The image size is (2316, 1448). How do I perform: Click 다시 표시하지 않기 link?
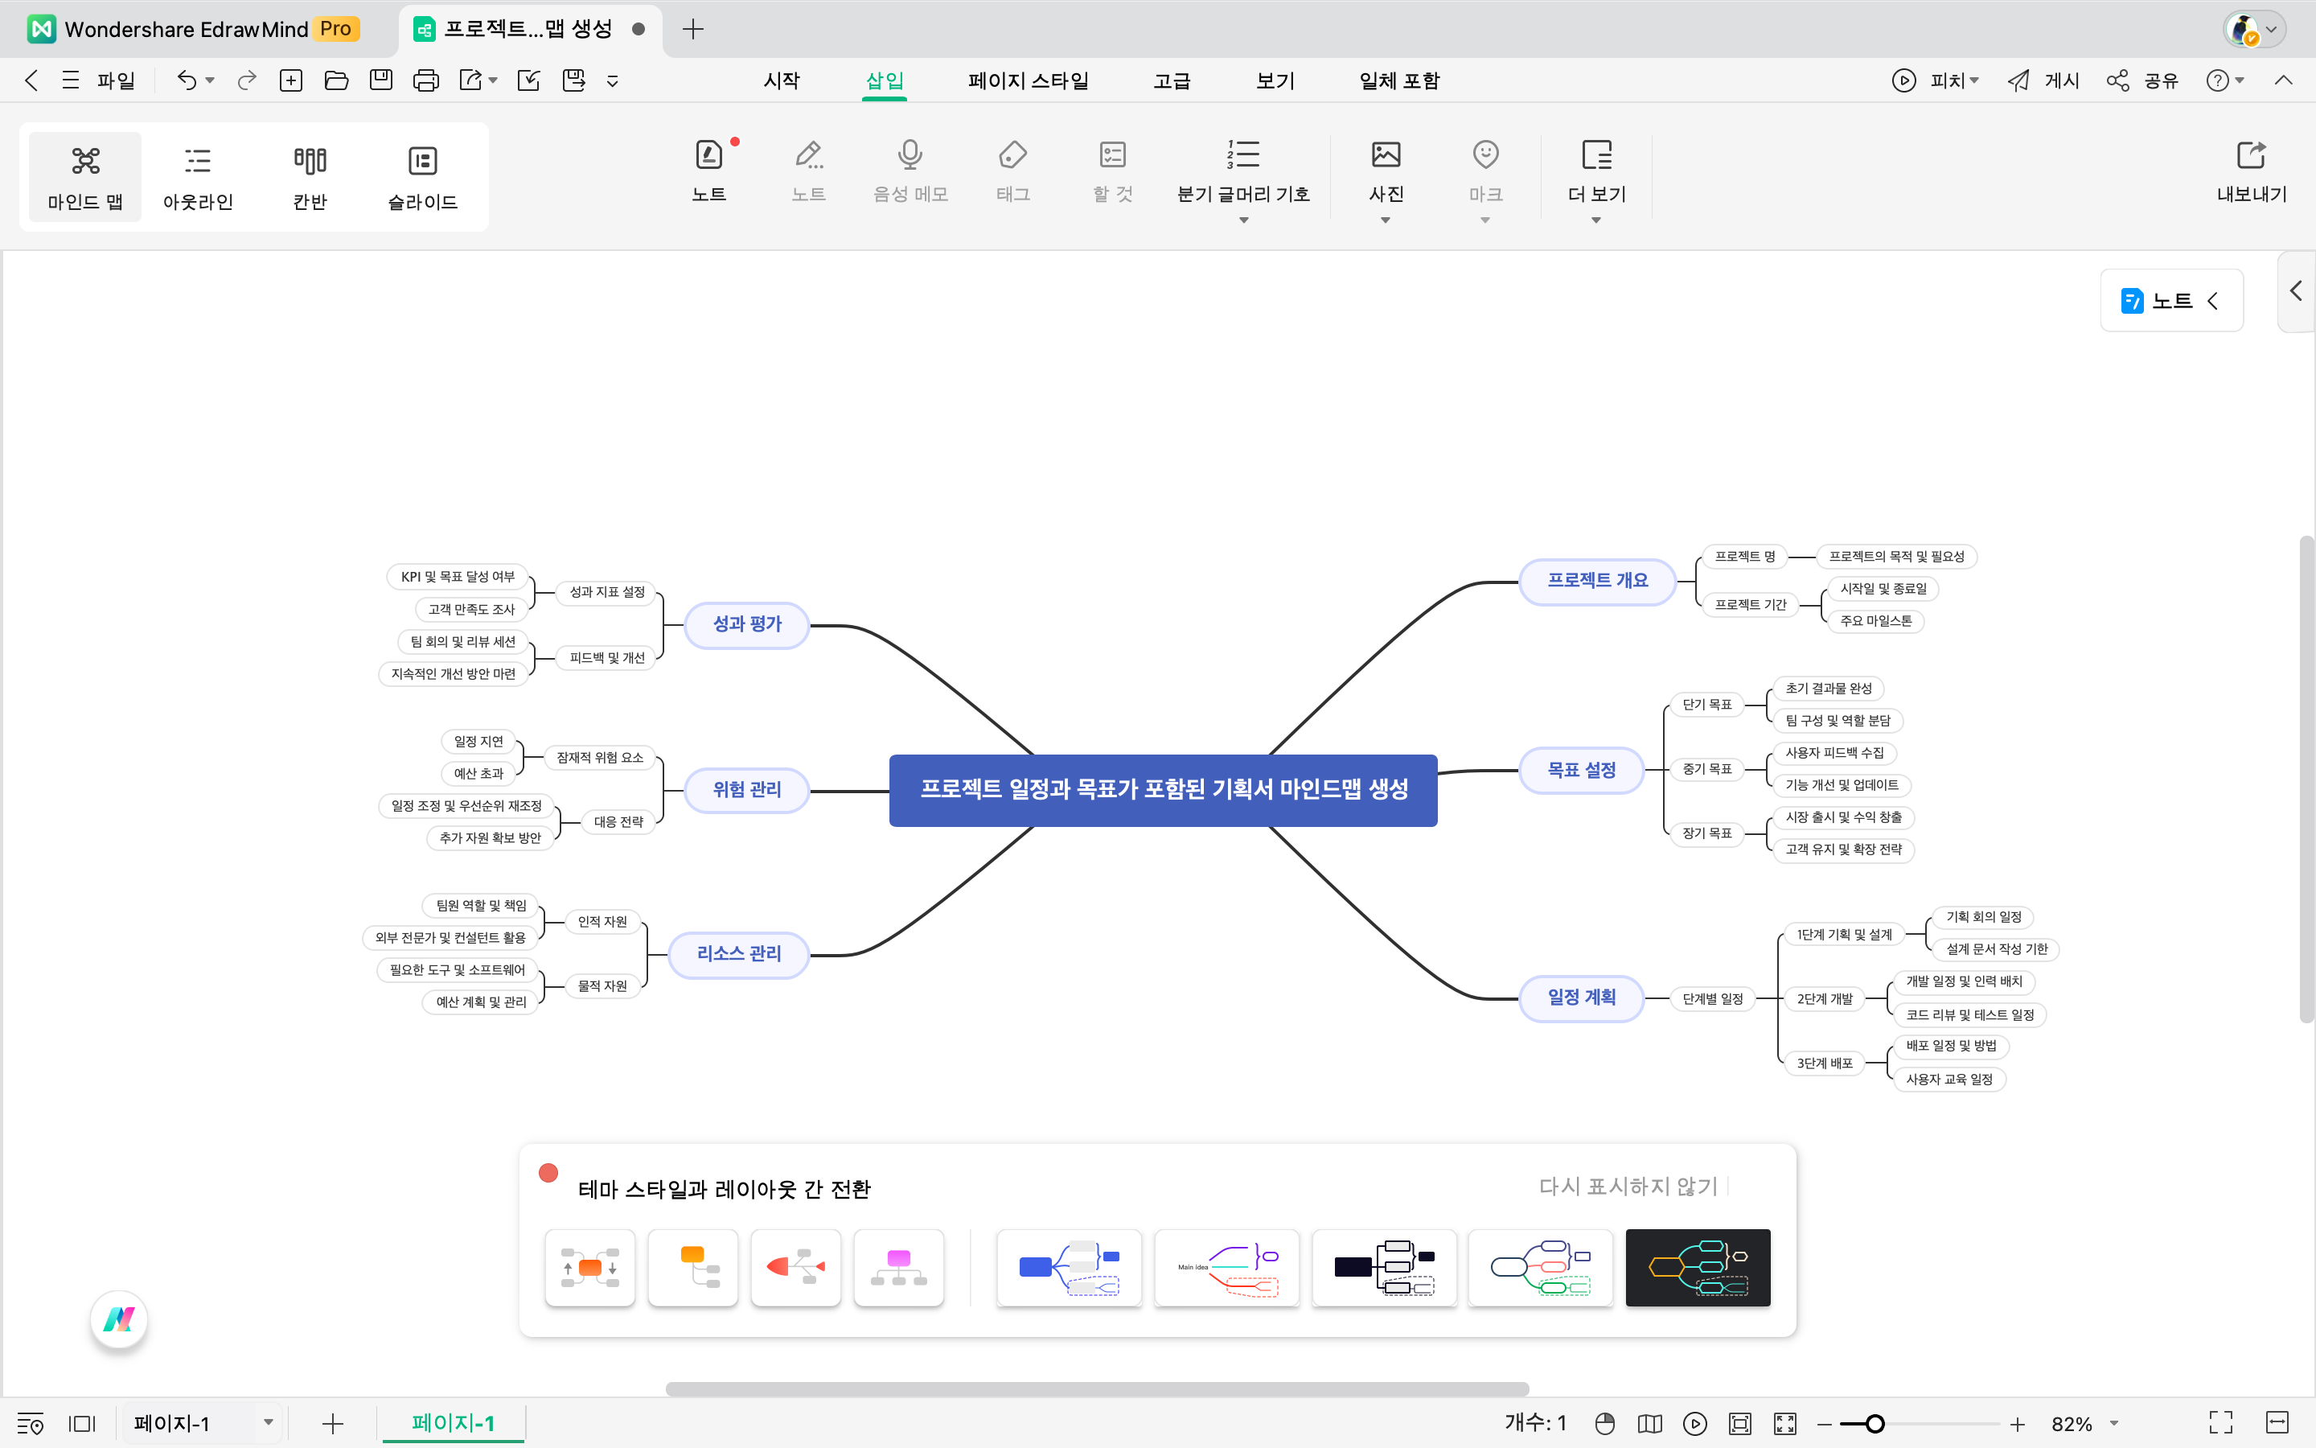[x=1628, y=1187]
